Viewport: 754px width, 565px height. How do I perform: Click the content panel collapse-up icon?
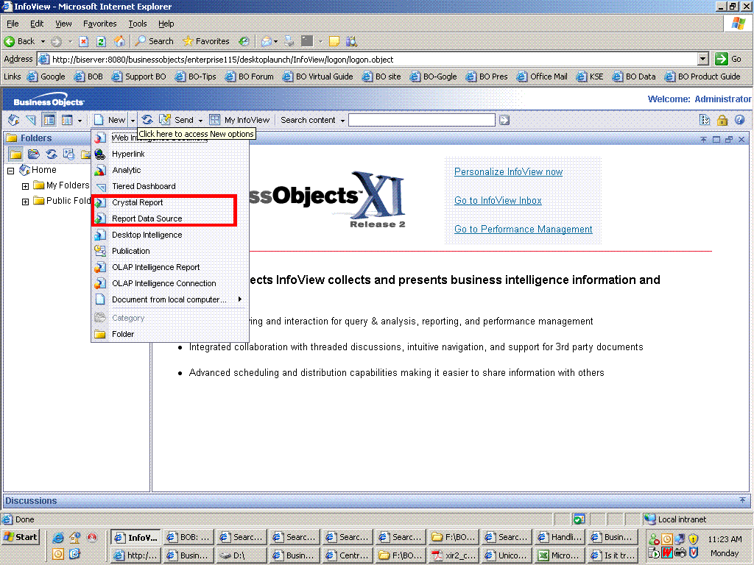click(703, 139)
